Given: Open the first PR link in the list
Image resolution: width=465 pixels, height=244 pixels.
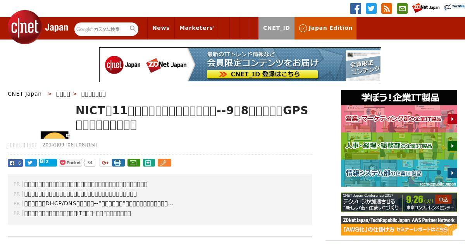Looking at the screenshot, I should pyautogui.click(x=86, y=184).
